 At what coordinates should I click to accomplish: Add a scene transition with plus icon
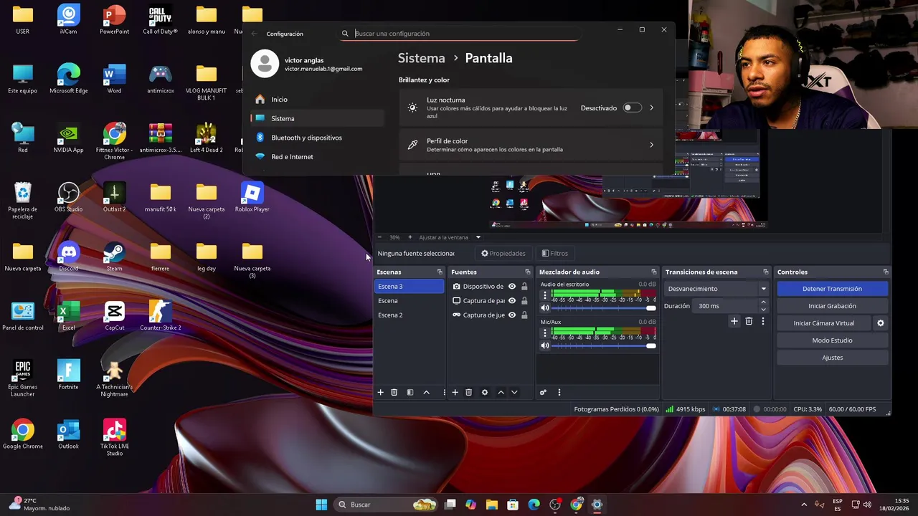coord(734,322)
